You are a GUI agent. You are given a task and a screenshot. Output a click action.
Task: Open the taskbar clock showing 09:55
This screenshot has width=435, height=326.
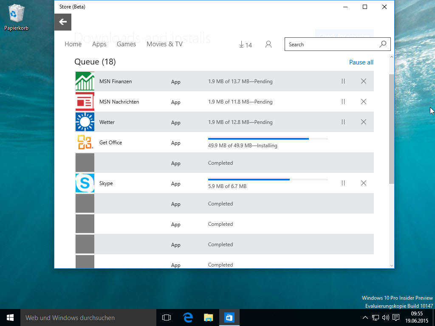click(x=417, y=318)
